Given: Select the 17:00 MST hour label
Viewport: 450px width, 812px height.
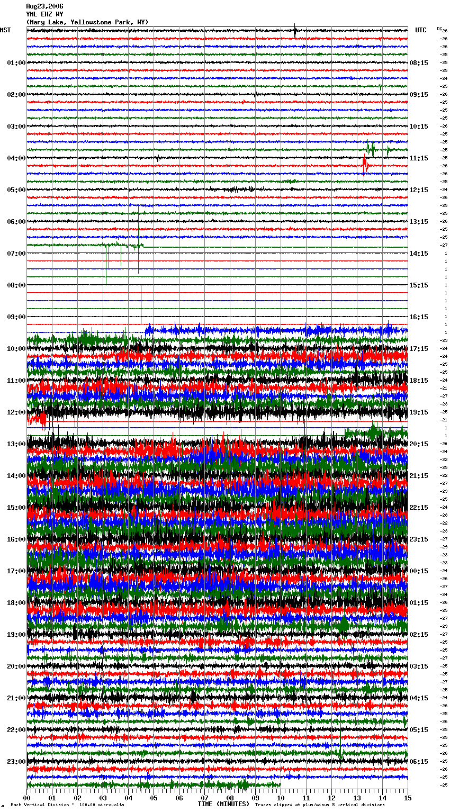Looking at the screenshot, I should 16,571.
